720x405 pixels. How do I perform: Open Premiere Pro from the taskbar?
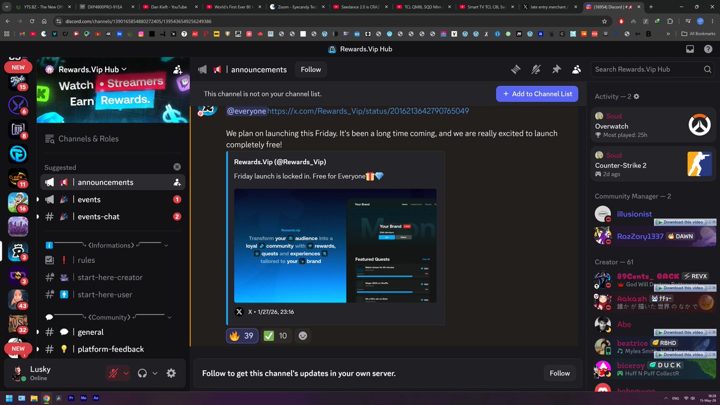[71, 398]
